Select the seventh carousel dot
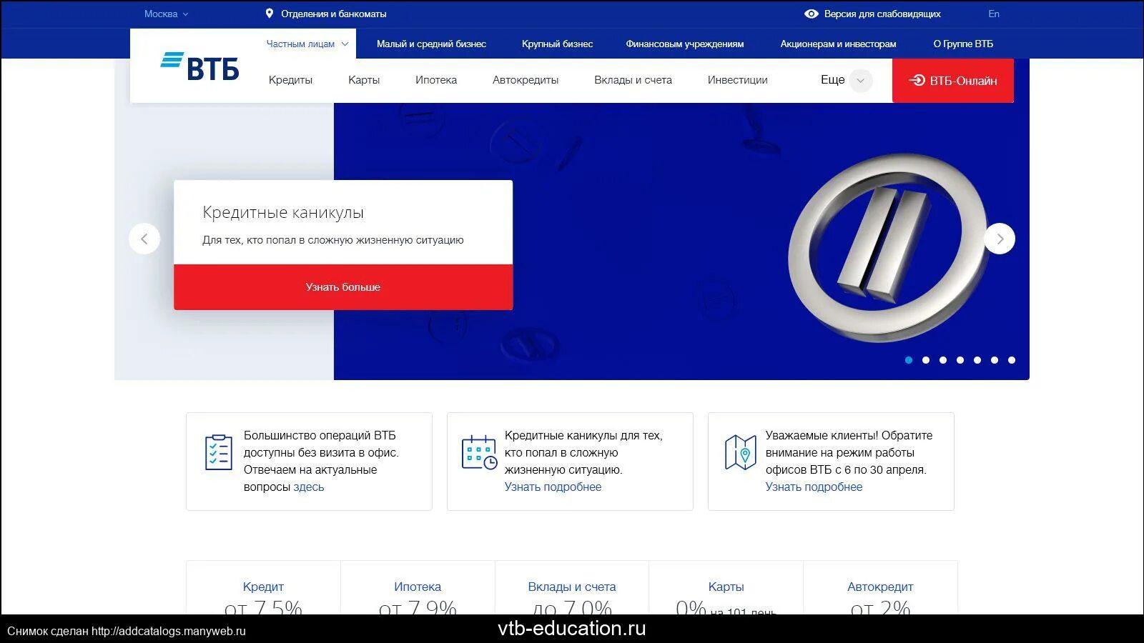 1012,360
